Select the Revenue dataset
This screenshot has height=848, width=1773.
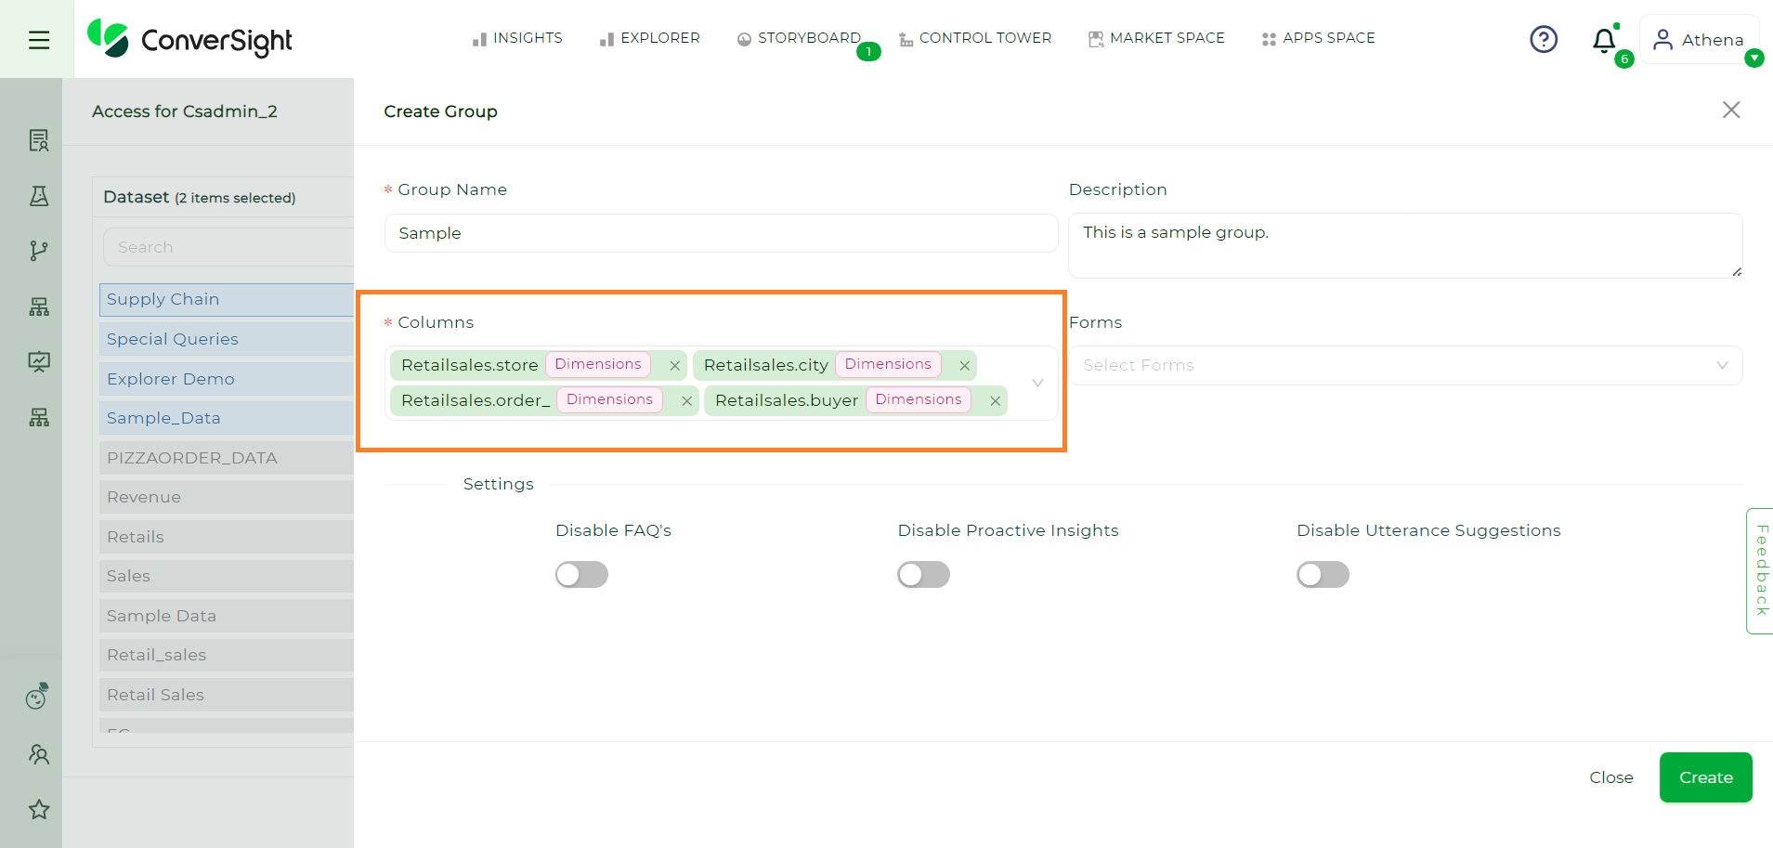pos(227,497)
